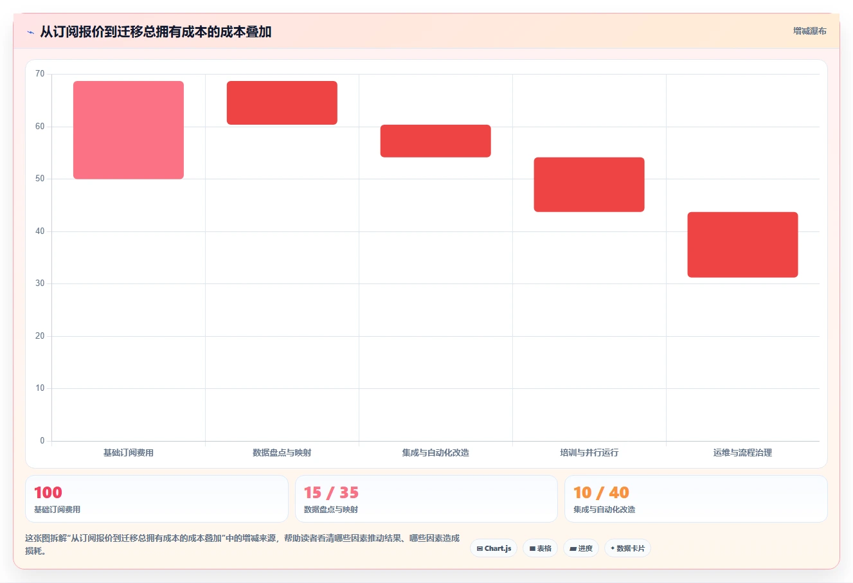Click the Chart.js chip

tap(494, 548)
